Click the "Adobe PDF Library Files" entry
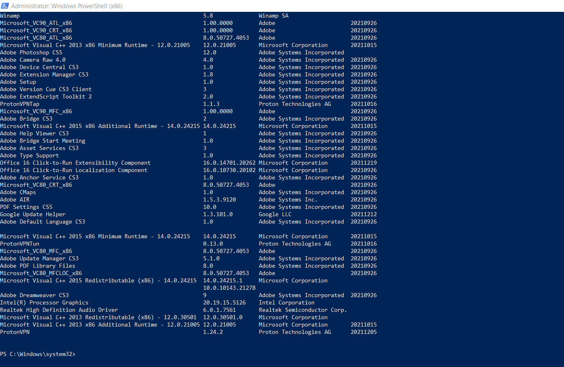The width and height of the screenshot is (564, 367). pos(38,266)
